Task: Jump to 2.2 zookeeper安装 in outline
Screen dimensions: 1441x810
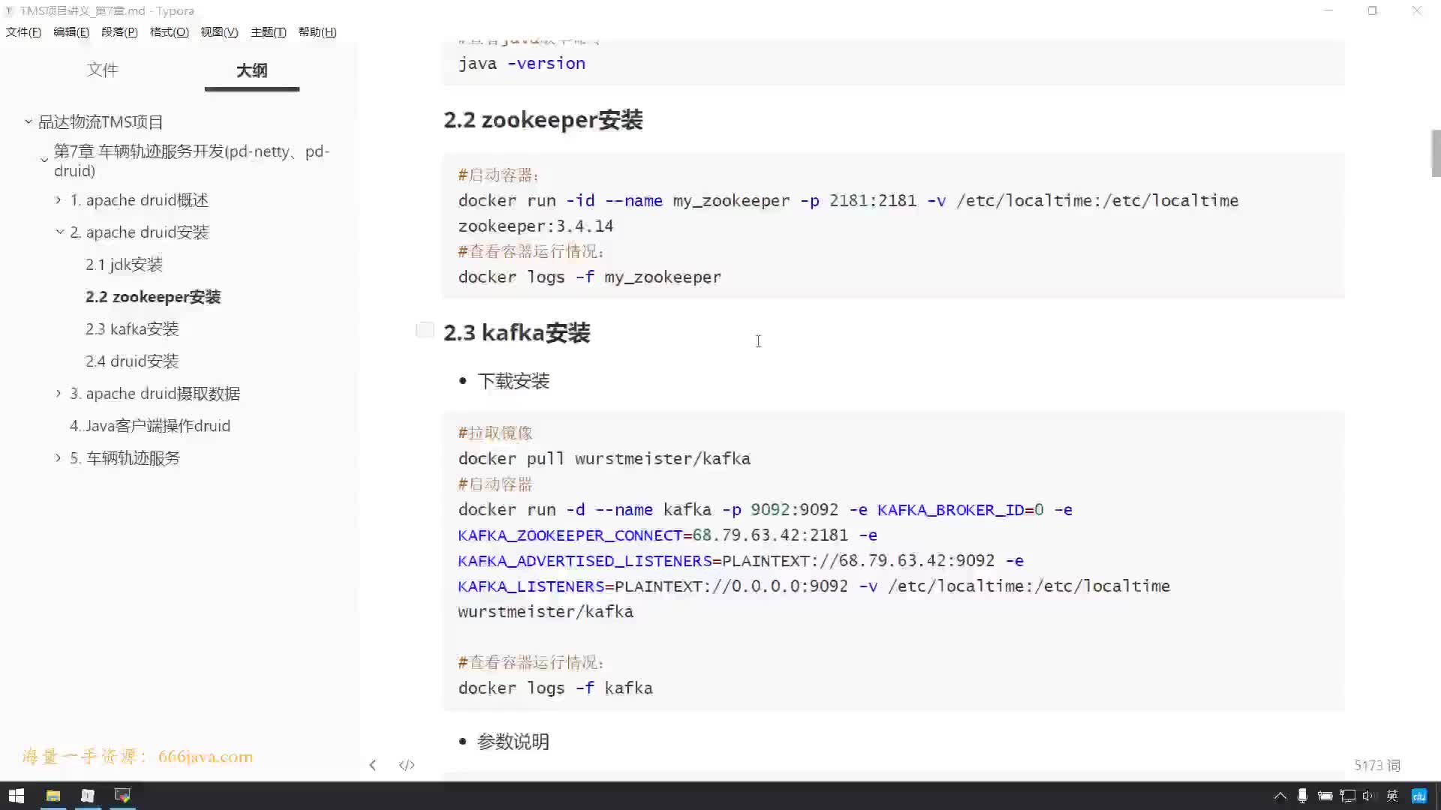Action: pyautogui.click(x=153, y=297)
